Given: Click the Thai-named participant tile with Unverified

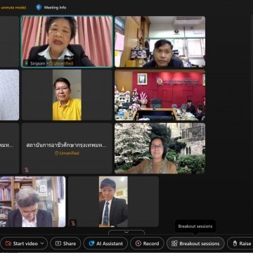Looking at the screenshot, I should point(67,148).
